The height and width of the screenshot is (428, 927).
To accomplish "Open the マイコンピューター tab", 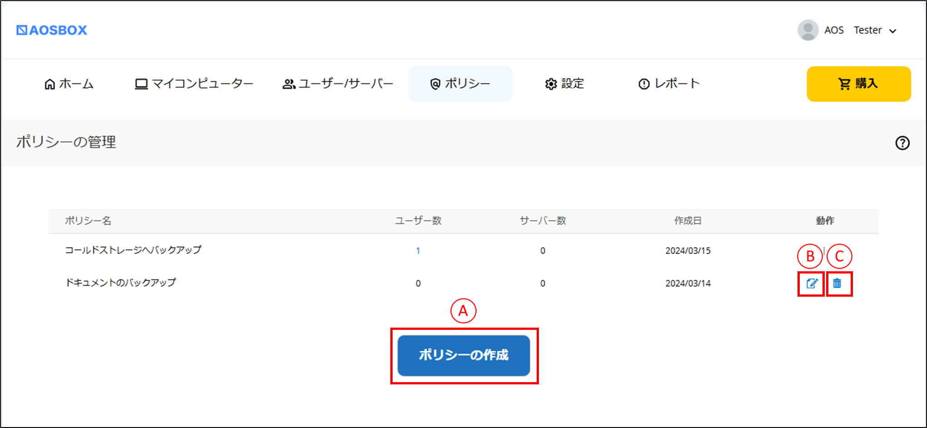I will (194, 84).
